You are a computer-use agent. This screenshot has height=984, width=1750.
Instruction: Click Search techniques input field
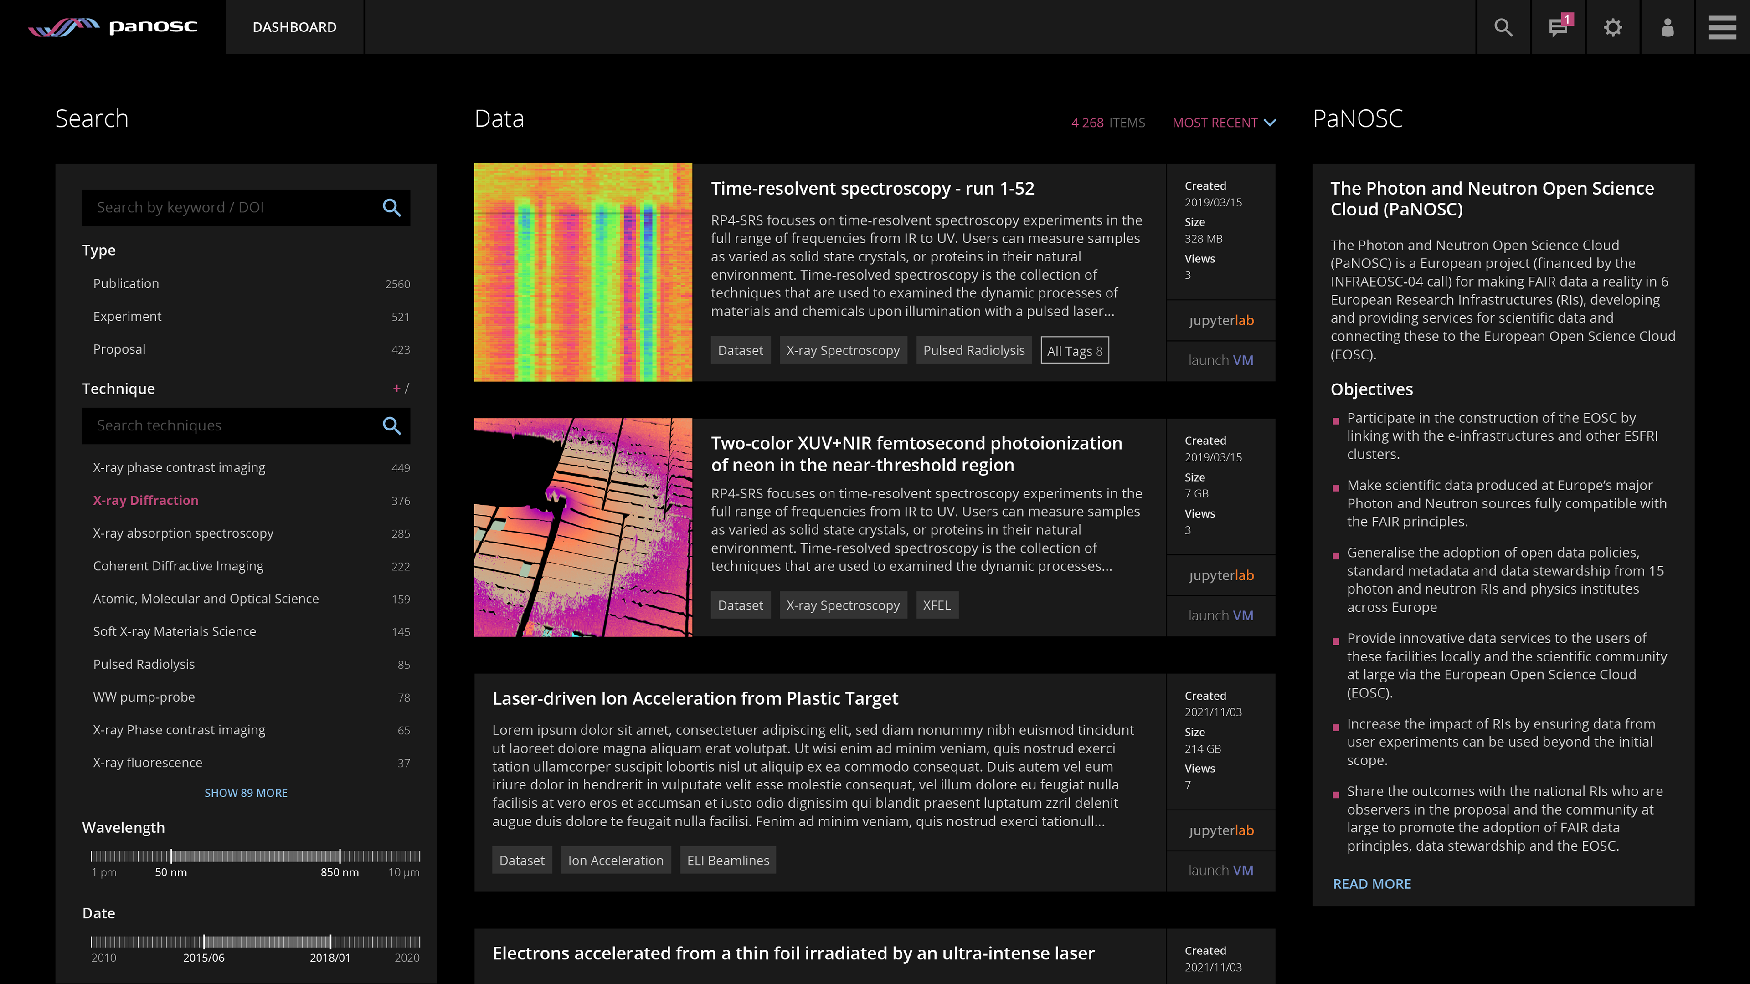point(246,426)
